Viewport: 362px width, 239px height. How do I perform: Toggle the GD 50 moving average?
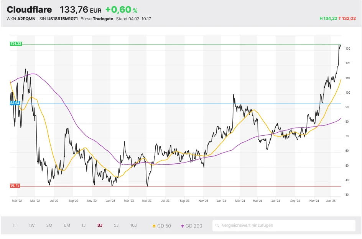click(161, 226)
